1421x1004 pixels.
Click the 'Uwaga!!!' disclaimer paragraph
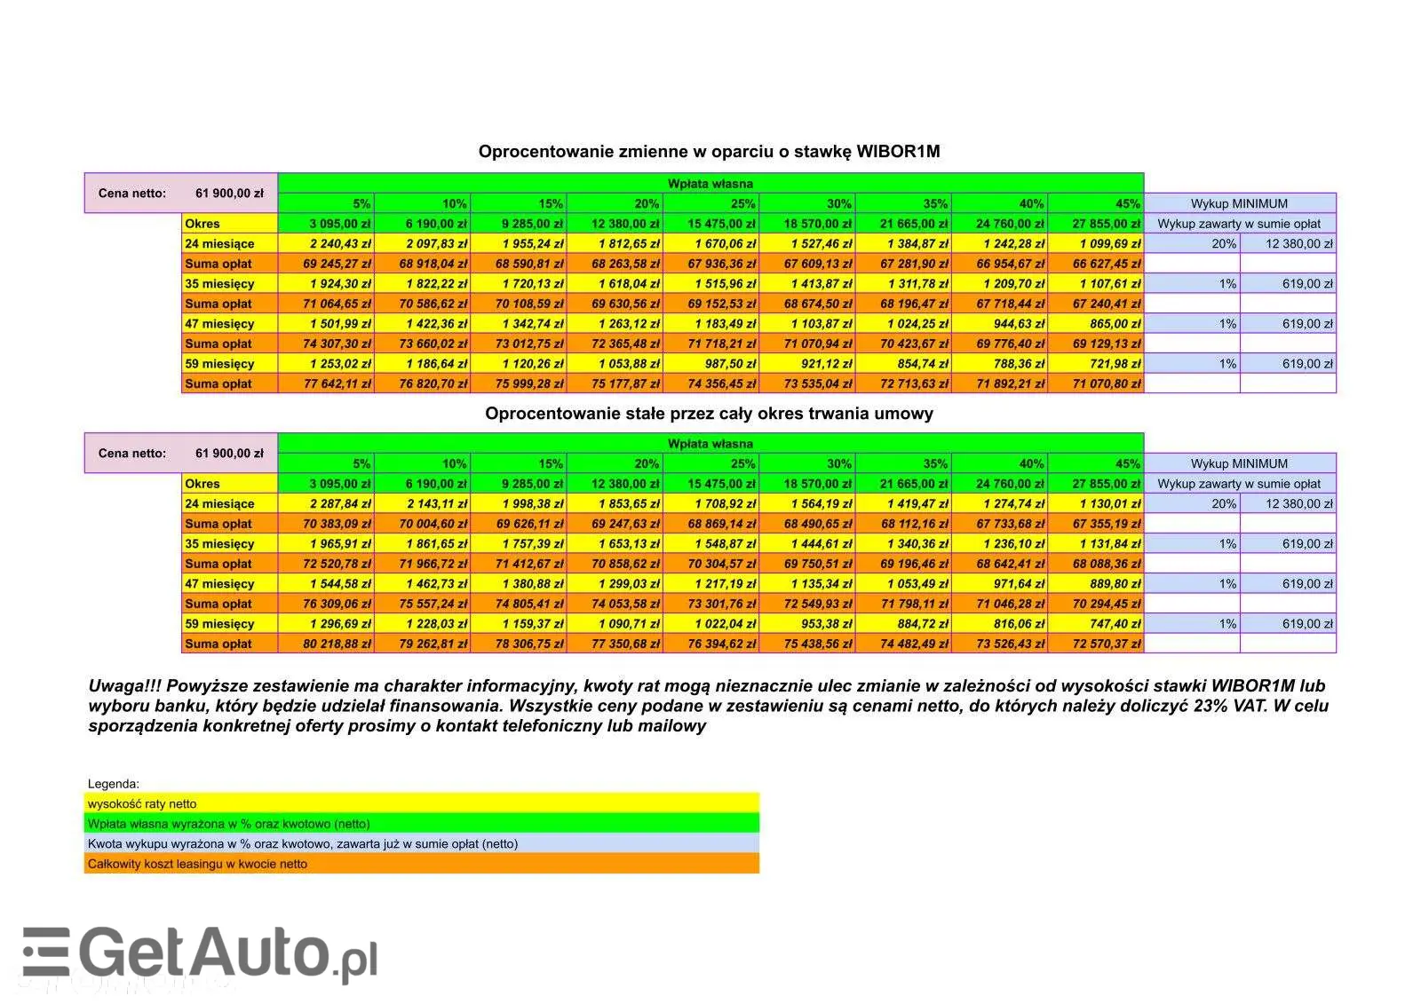click(709, 706)
